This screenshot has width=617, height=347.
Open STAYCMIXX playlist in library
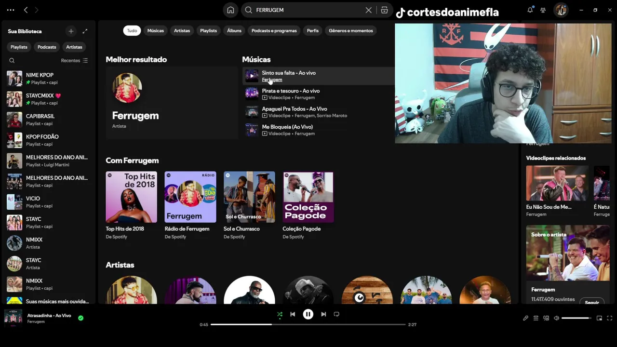(48, 99)
